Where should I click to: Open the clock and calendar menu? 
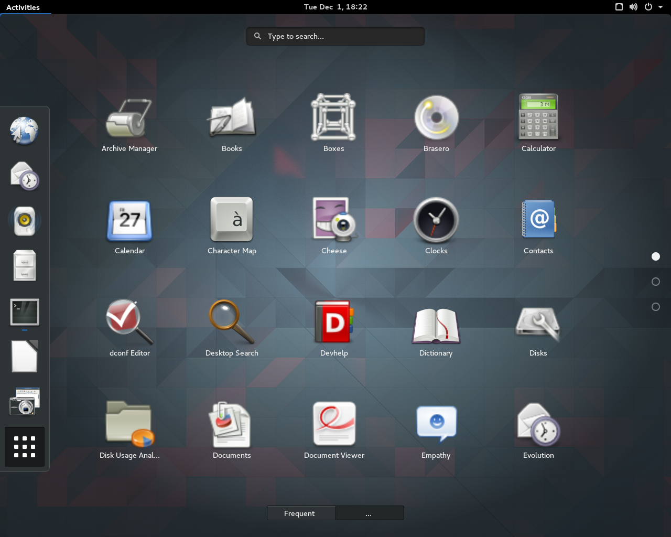335,7
